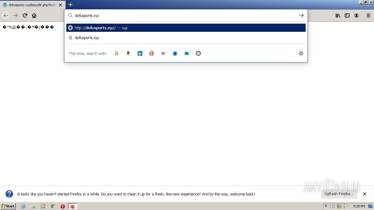Image resolution: width=374 pixels, height=210 pixels.
Task: Search this time with Wikipedia
Action: click(163, 53)
